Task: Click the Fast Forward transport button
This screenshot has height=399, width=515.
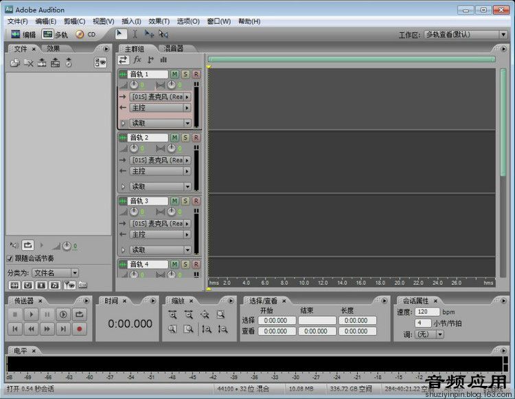Action: point(47,329)
